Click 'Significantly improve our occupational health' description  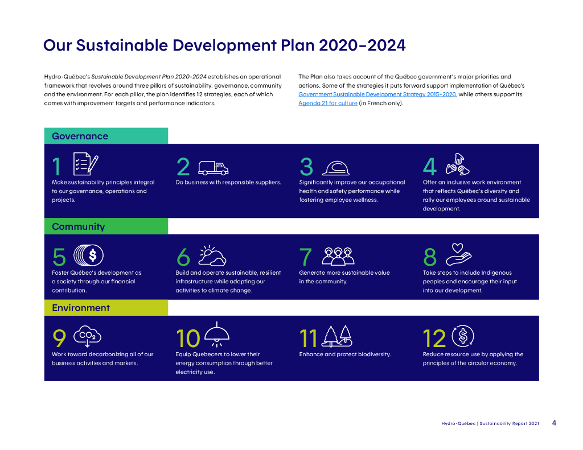point(352,191)
